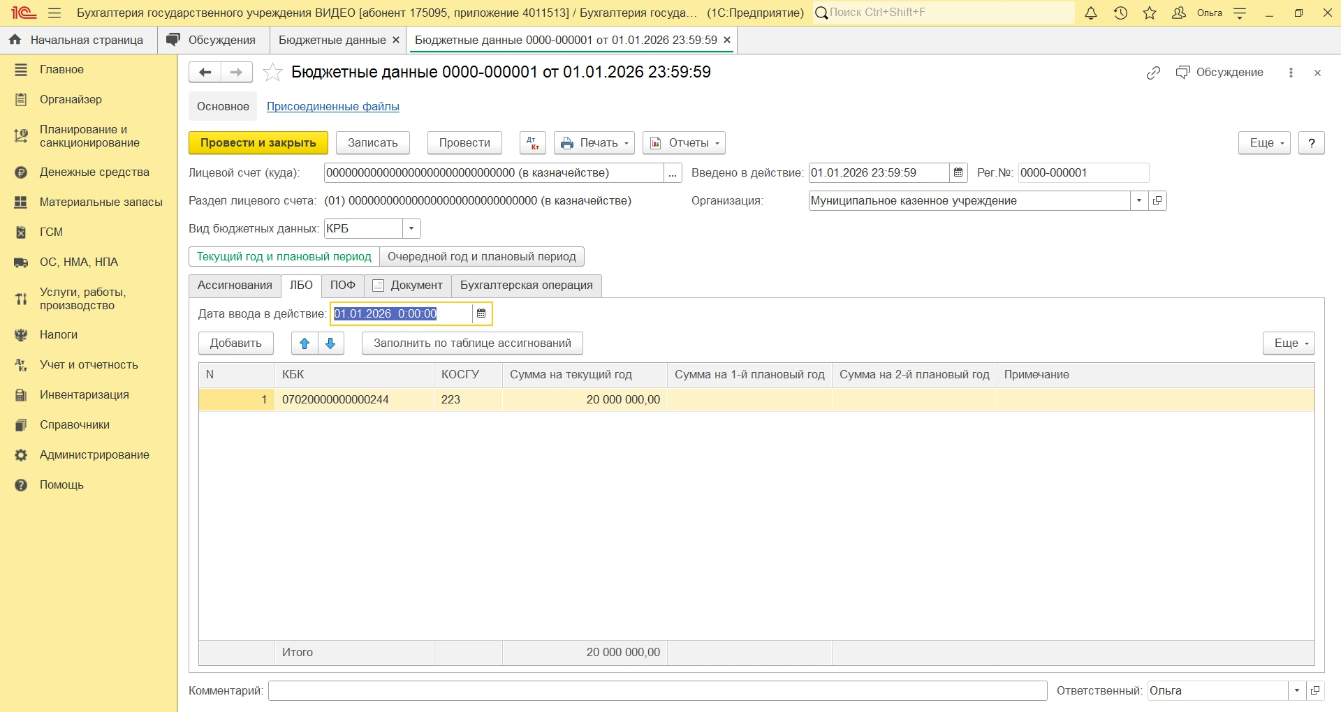Open Главное section
The height and width of the screenshot is (712, 1341).
coord(89,70)
